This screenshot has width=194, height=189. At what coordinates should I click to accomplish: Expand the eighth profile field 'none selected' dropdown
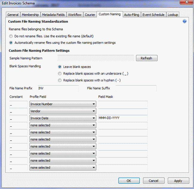pos(63,154)
